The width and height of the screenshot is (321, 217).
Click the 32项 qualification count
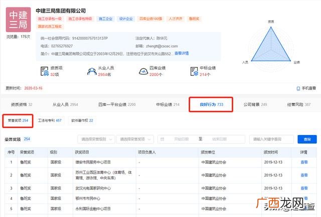55,74
